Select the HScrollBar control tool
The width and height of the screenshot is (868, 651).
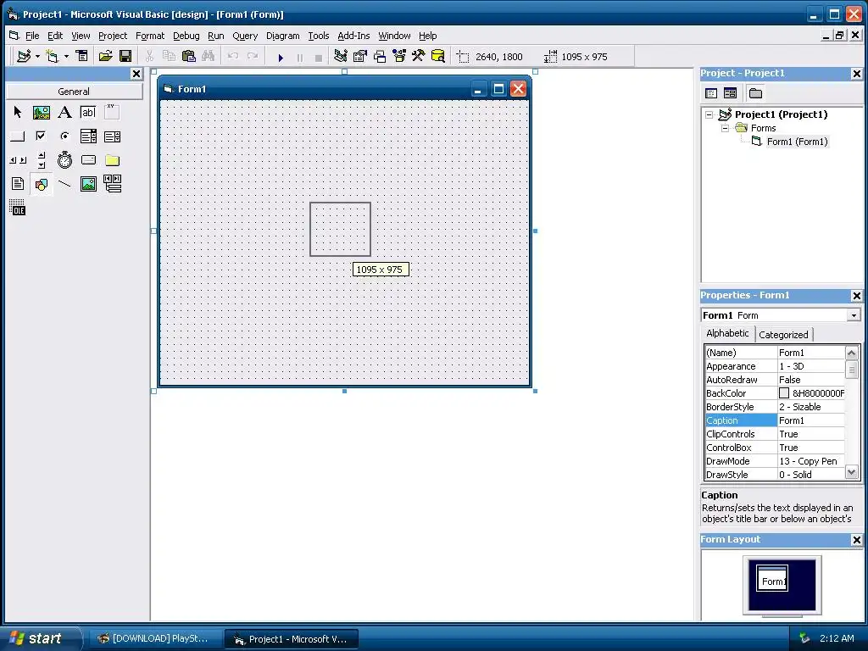tap(18, 160)
